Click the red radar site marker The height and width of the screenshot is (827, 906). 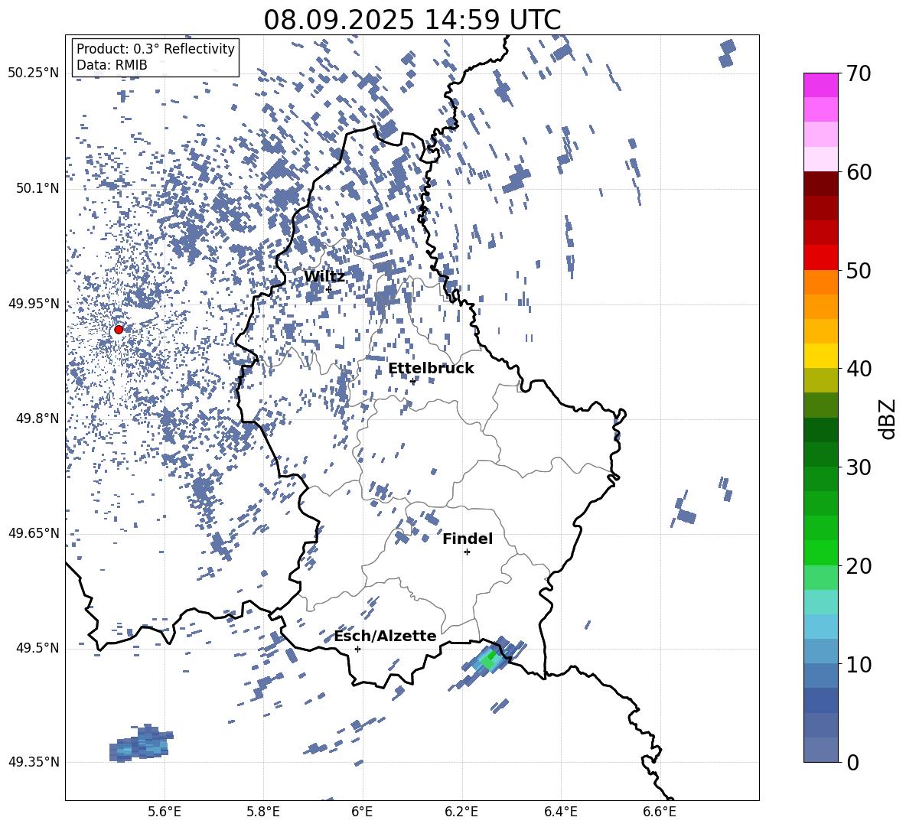119,330
